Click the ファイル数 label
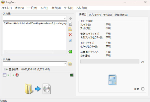The width and height of the screenshot is (150, 102). 85,25
